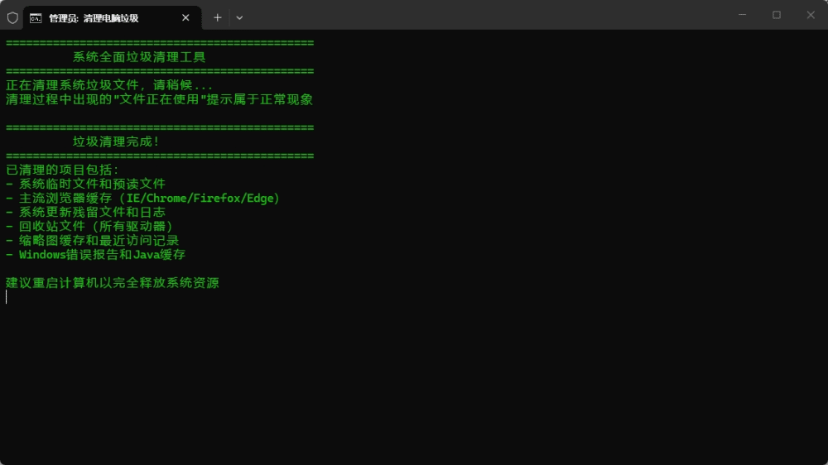The image size is (828, 465).
Task: Click the command prompt icon on the tab
Action: [36, 17]
